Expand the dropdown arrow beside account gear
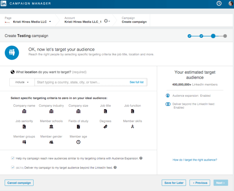The width and height of the screenshot is (234, 191). [109, 21]
